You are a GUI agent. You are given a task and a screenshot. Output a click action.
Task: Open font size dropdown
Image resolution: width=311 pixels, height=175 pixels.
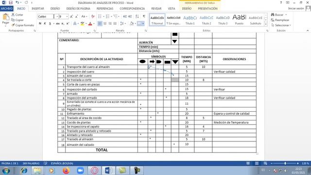pos(67,17)
